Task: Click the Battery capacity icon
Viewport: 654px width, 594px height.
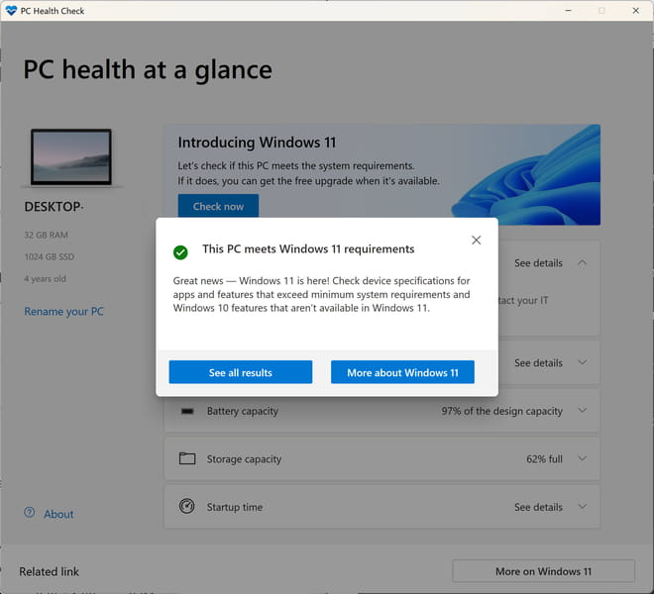Action: tap(186, 411)
